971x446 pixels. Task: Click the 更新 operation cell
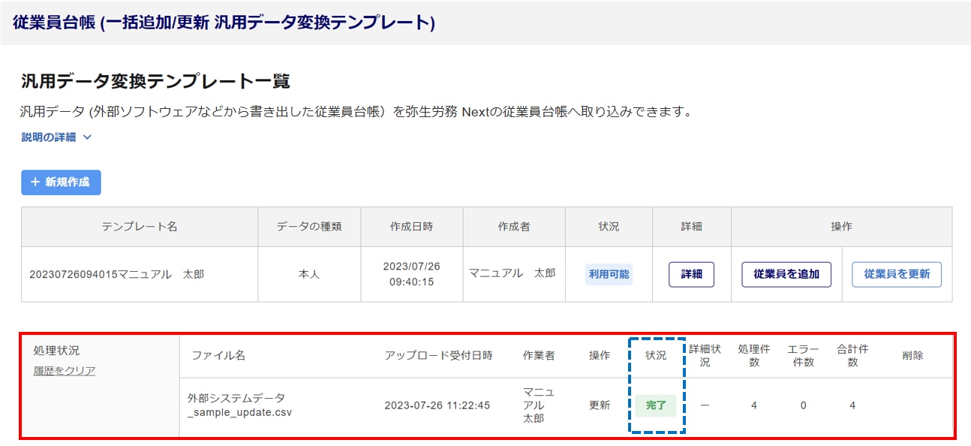pos(600,405)
